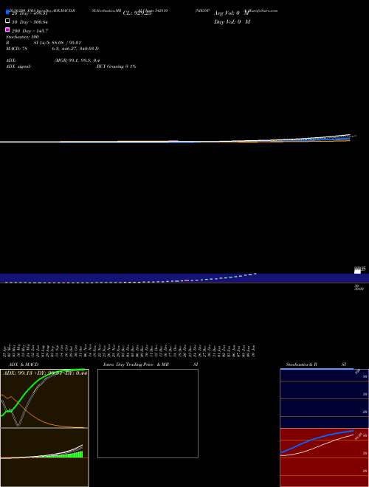Screen dimensions: 369x487
Task: Click the '(MGR) 99.1, 99.5, 0.4' ADX values
Action: (77, 61)
